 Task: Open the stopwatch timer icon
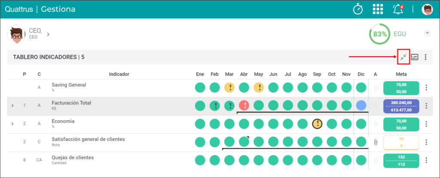click(x=358, y=9)
